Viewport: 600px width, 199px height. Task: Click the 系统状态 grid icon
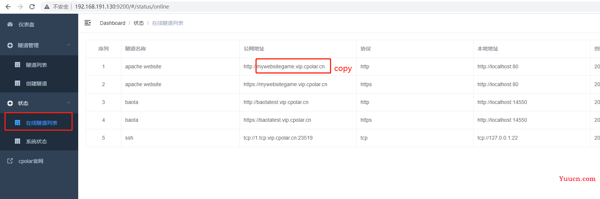(18, 141)
